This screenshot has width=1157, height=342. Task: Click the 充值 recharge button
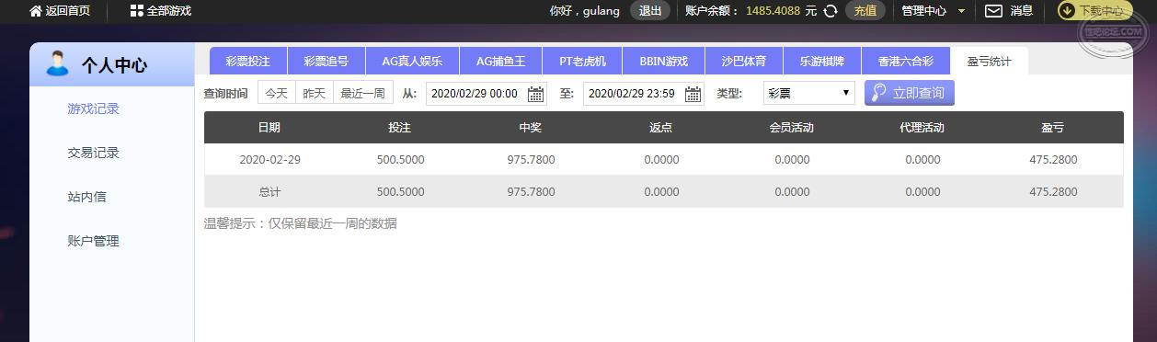pos(865,11)
